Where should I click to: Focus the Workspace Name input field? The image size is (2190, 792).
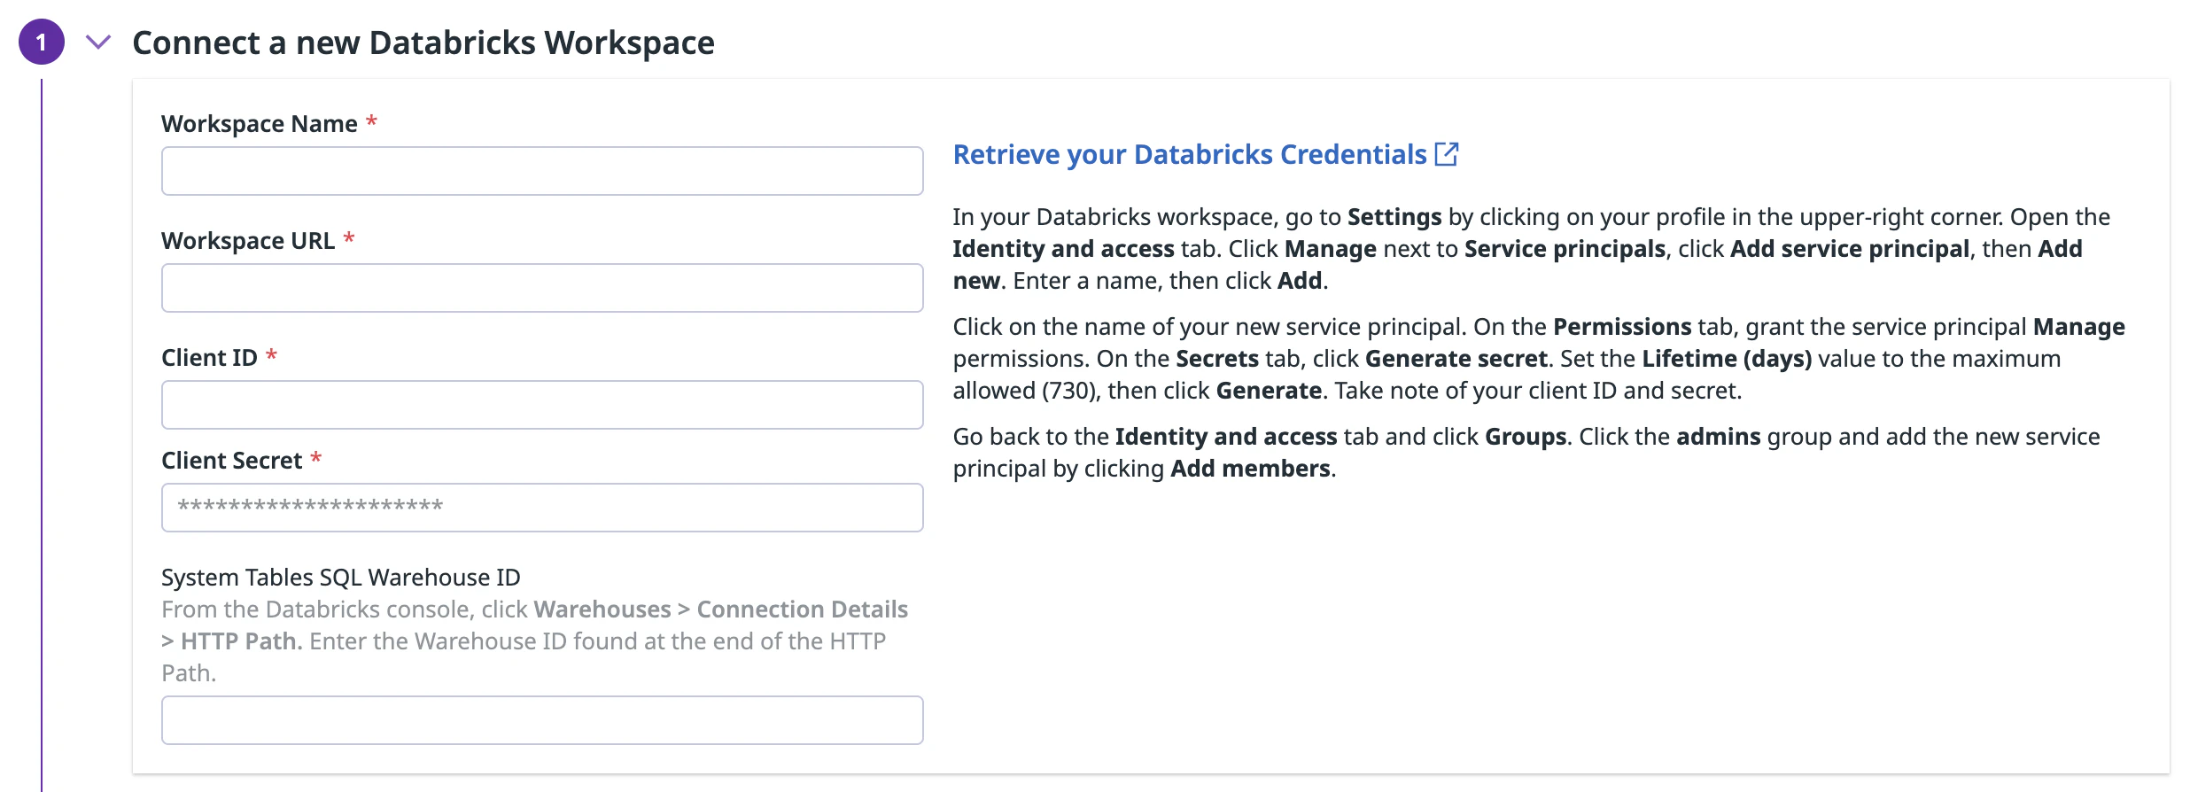[541, 171]
